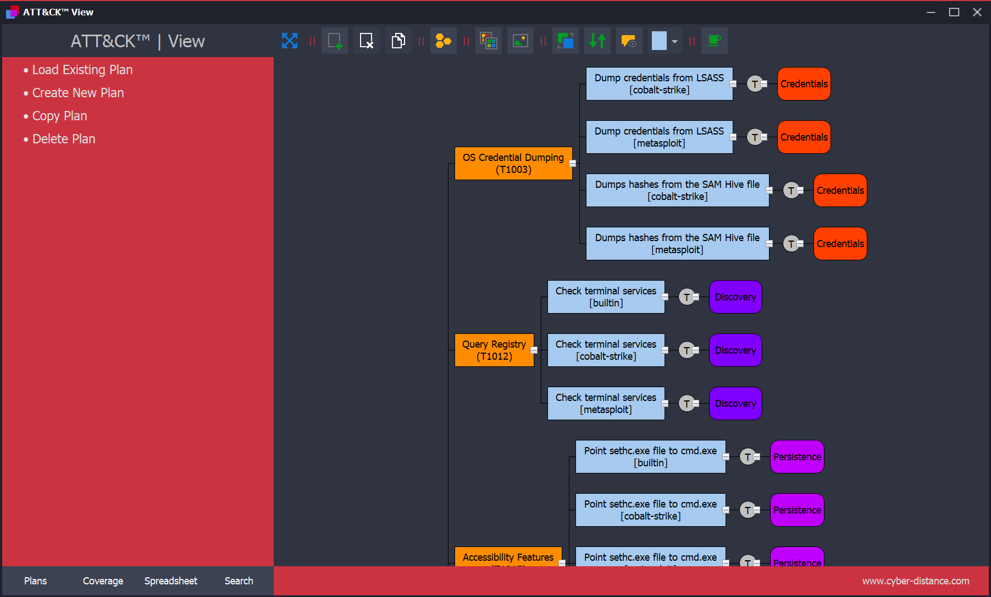
Task: Click the colored grid palette icon
Action: [489, 41]
